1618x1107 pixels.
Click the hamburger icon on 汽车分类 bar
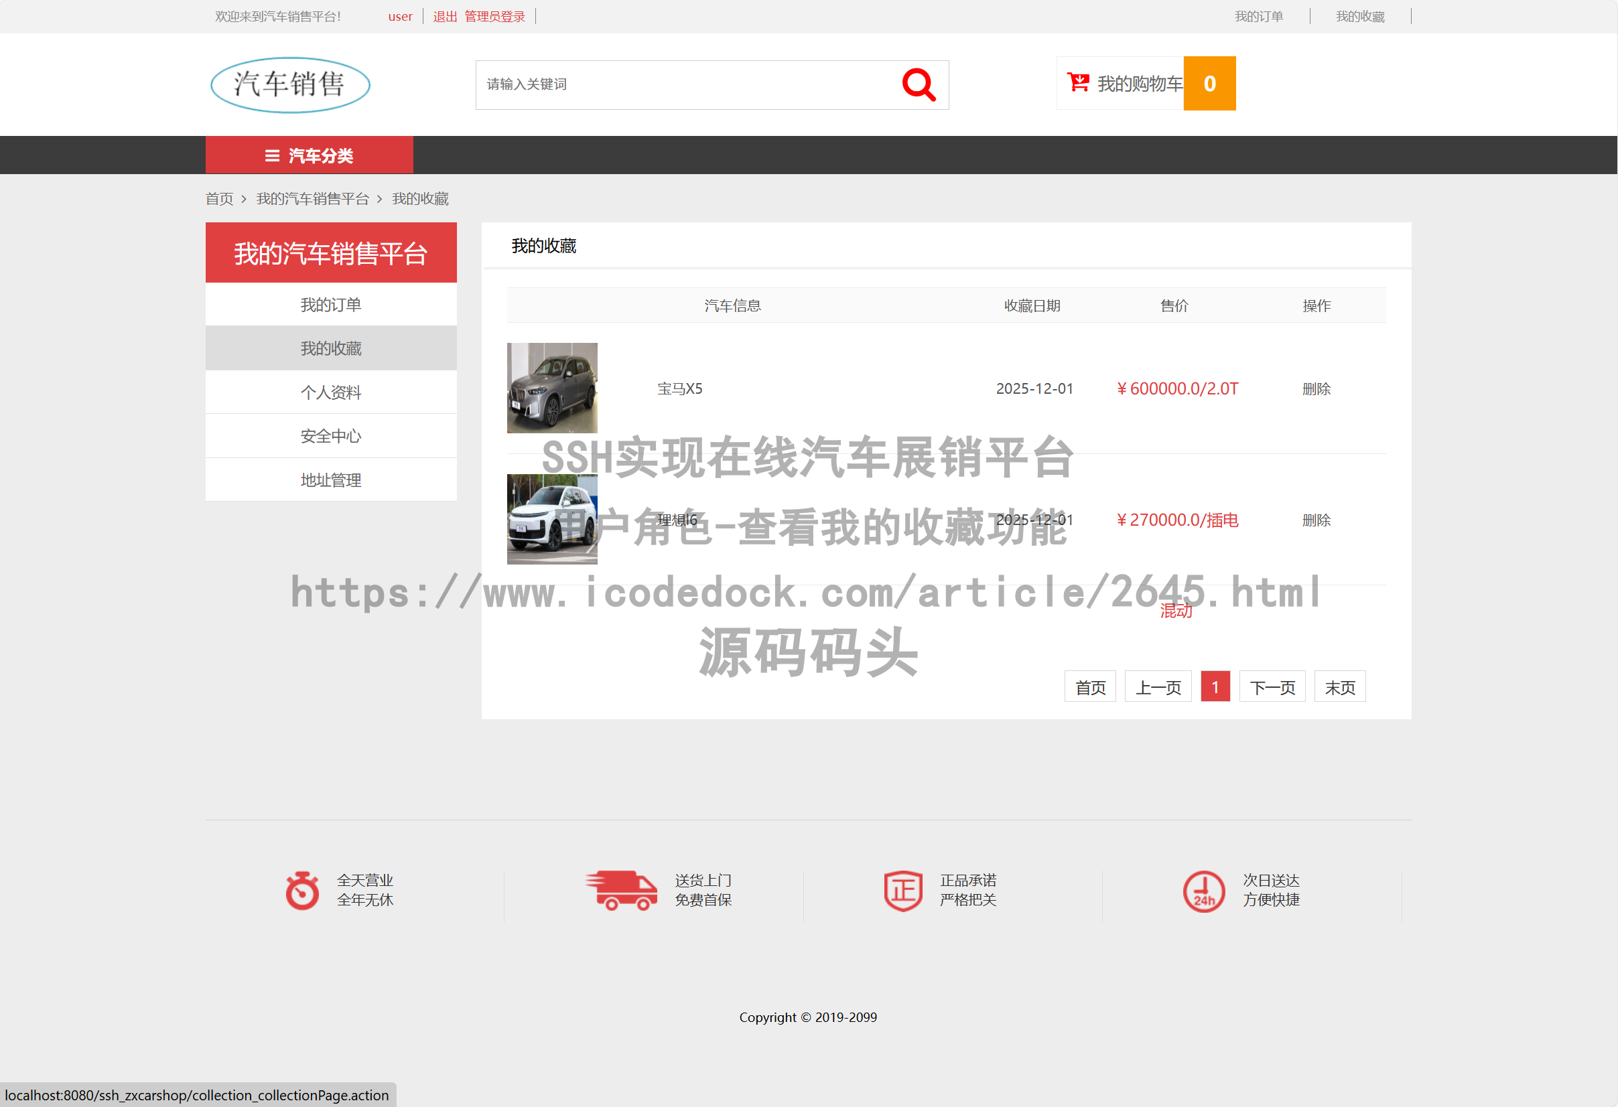click(271, 155)
